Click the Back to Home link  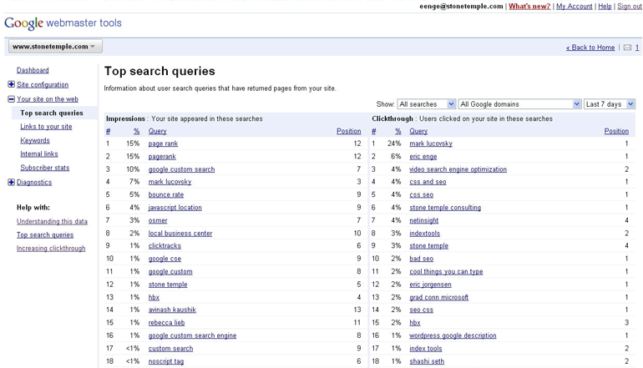[x=590, y=48]
